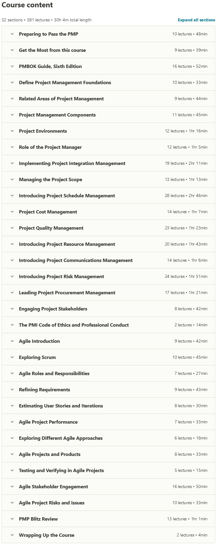Click the Engaging Project Stakeholders title

pyautogui.click(x=53, y=309)
